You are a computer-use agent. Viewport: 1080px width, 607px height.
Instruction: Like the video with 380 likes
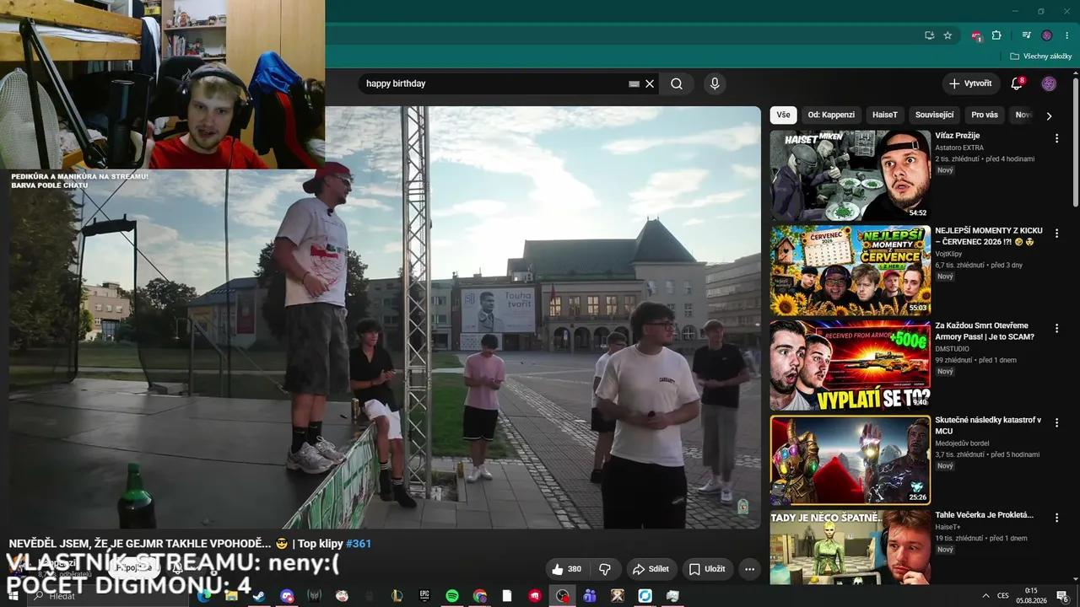pyautogui.click(x=567, y=569)
